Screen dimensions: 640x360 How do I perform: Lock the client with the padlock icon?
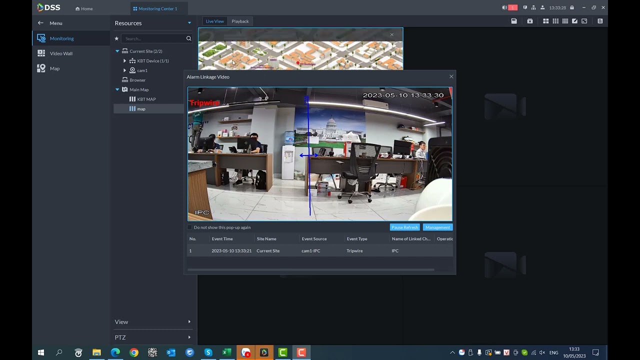(571, 7)
